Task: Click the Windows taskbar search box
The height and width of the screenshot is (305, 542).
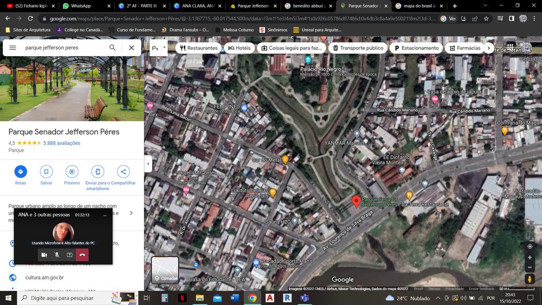Action: (x=78, y=298)
